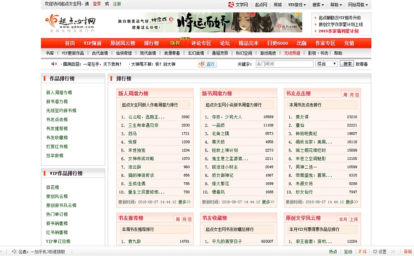Click 客服 in the bottom bar
The height and width of the screenshot is (256, 414).
(x=408, y=251)
